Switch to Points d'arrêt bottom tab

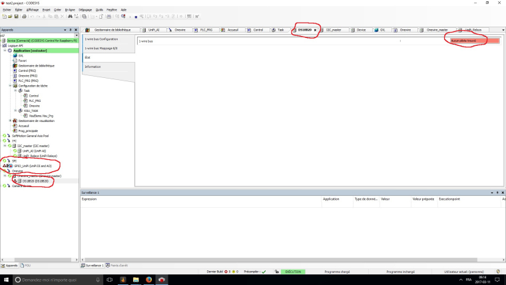[x=117, y=265]
